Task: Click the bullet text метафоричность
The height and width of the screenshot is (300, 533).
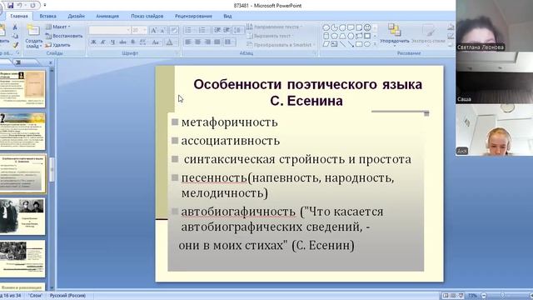Action: click(x=230, y=122)
